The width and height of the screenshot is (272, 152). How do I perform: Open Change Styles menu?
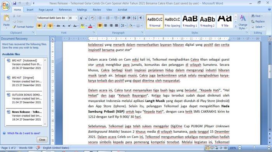coord(243,22)
